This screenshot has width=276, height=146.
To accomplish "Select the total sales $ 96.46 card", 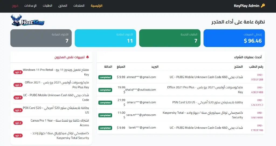I will [x=234, y=38].
